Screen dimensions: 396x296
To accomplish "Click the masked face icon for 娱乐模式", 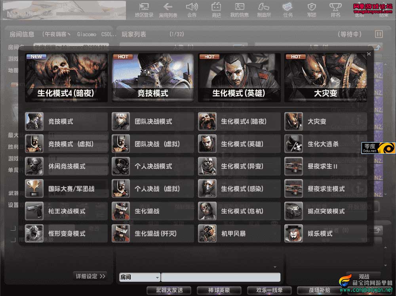I will click(x=293, y=233).
